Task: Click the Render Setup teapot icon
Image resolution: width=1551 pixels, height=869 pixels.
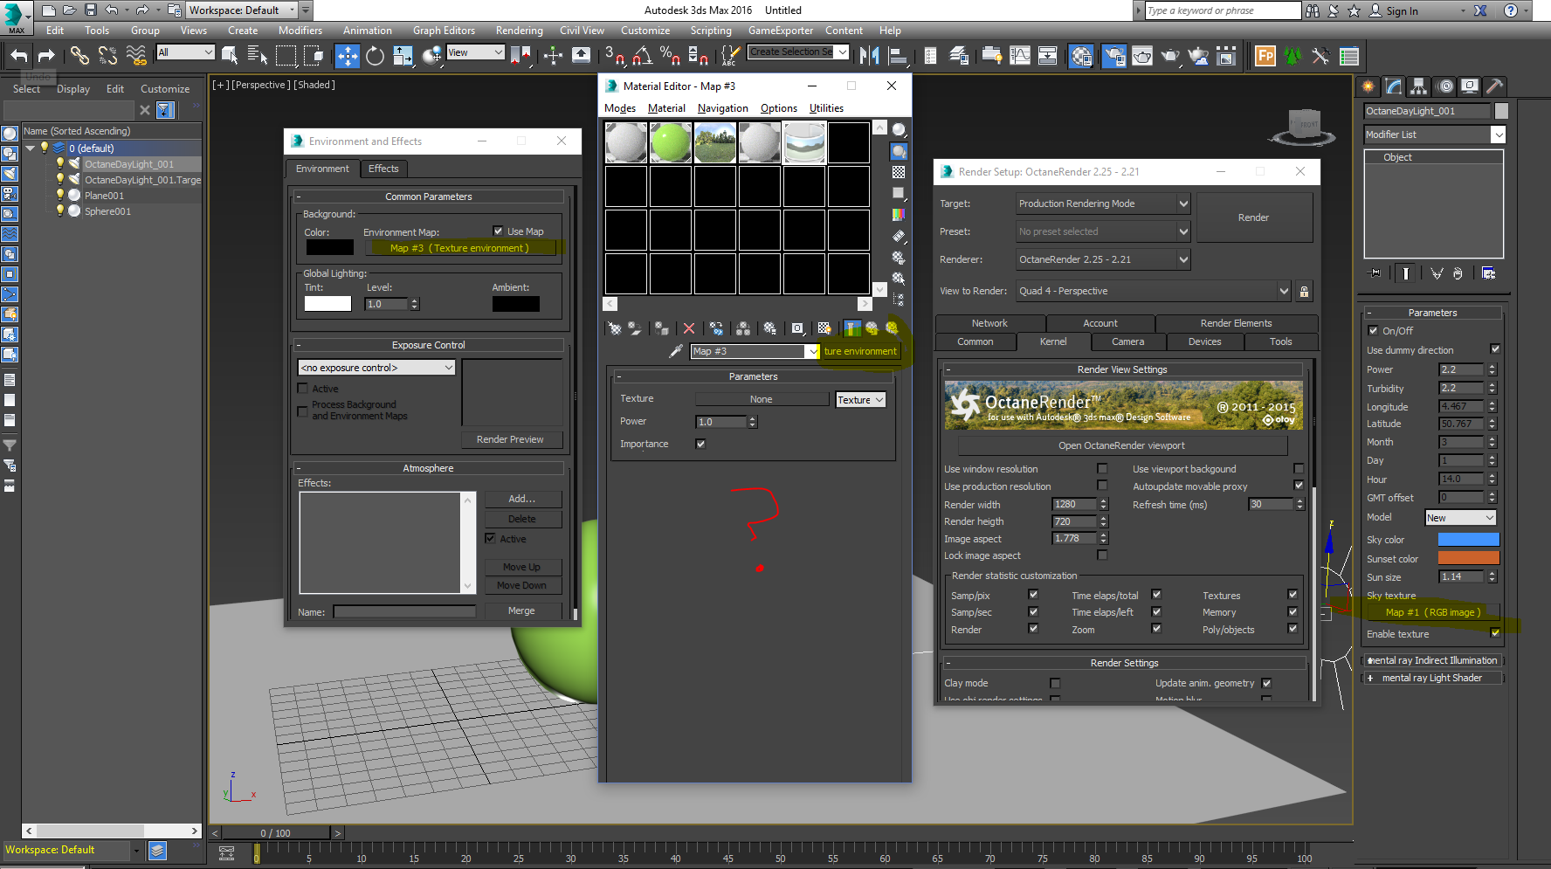Action: coord(1113,56)
